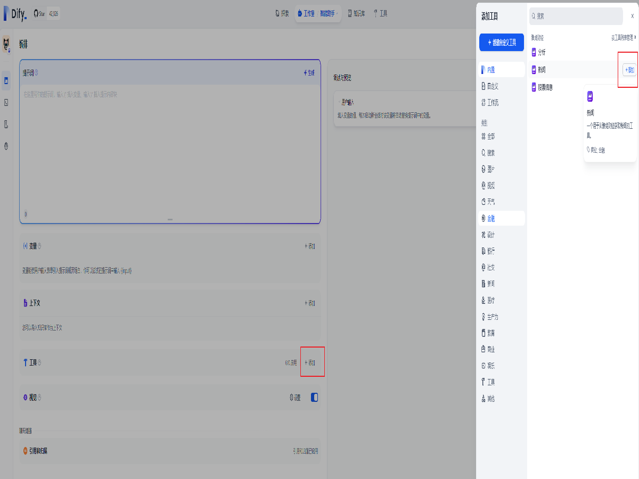Click the 股票信息 tool icon
Viewport: 639px width, 479px height.
(534, 87)
